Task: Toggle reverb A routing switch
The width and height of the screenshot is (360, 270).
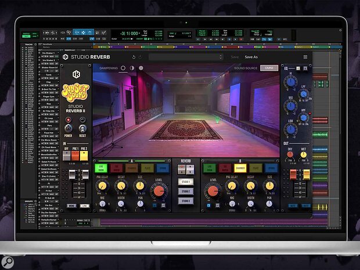Action: tap(182, 170)
